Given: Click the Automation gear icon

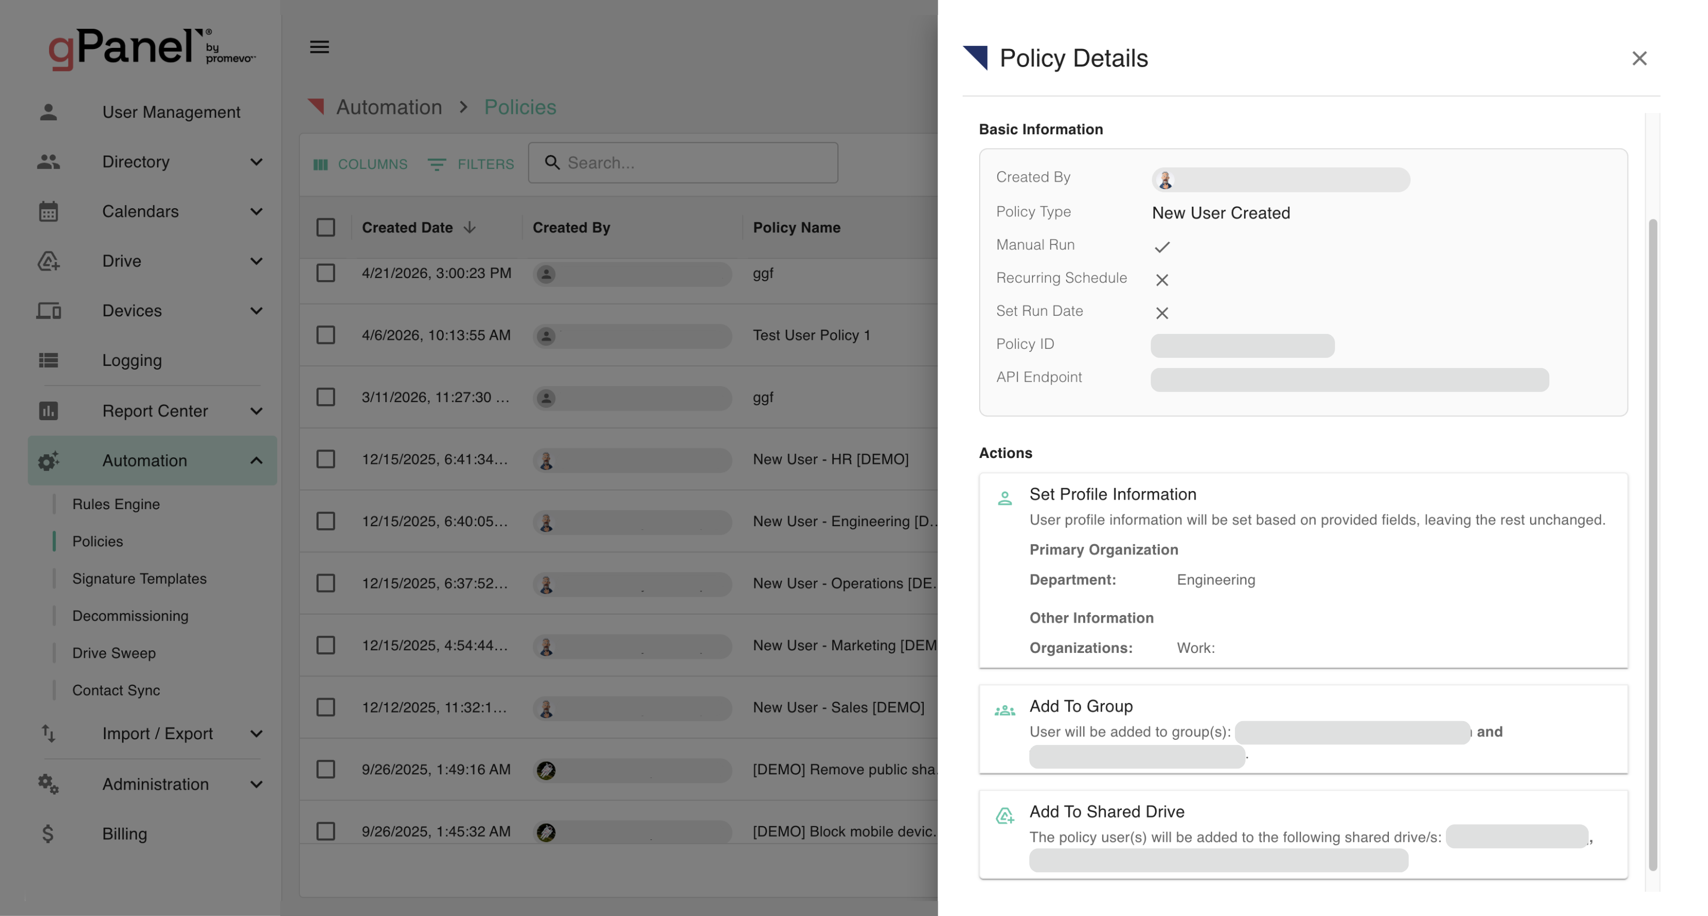Looking at the screenshot, I should click(x=48, y=461).
